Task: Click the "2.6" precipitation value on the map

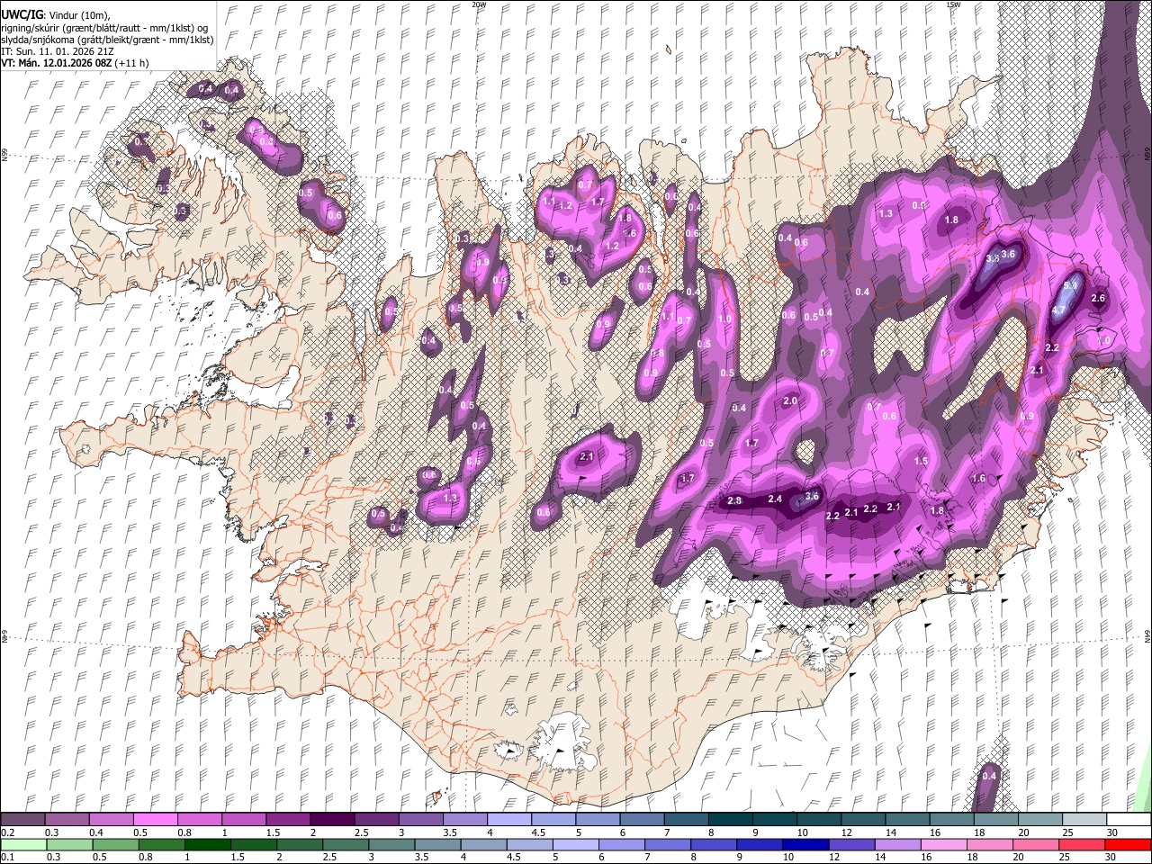Action: click(1098, 298)
